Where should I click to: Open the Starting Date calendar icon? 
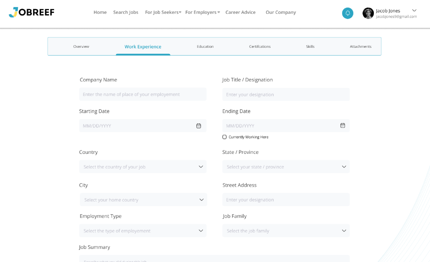tap(198, 126)
